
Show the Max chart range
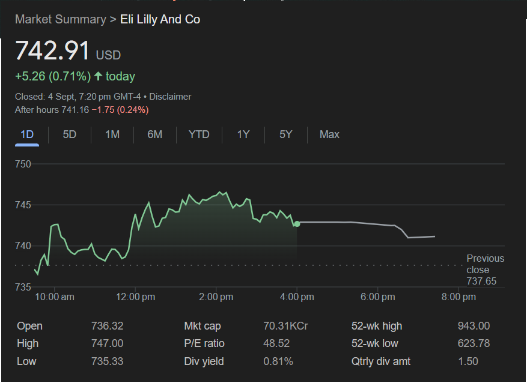click(329, 134)
